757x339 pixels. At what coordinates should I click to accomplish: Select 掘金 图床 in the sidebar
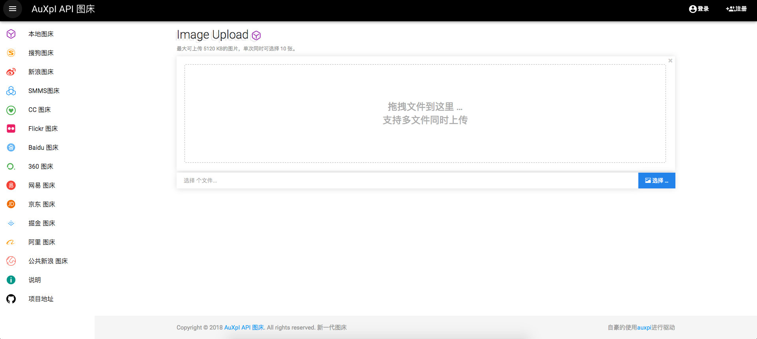[42, 223]
